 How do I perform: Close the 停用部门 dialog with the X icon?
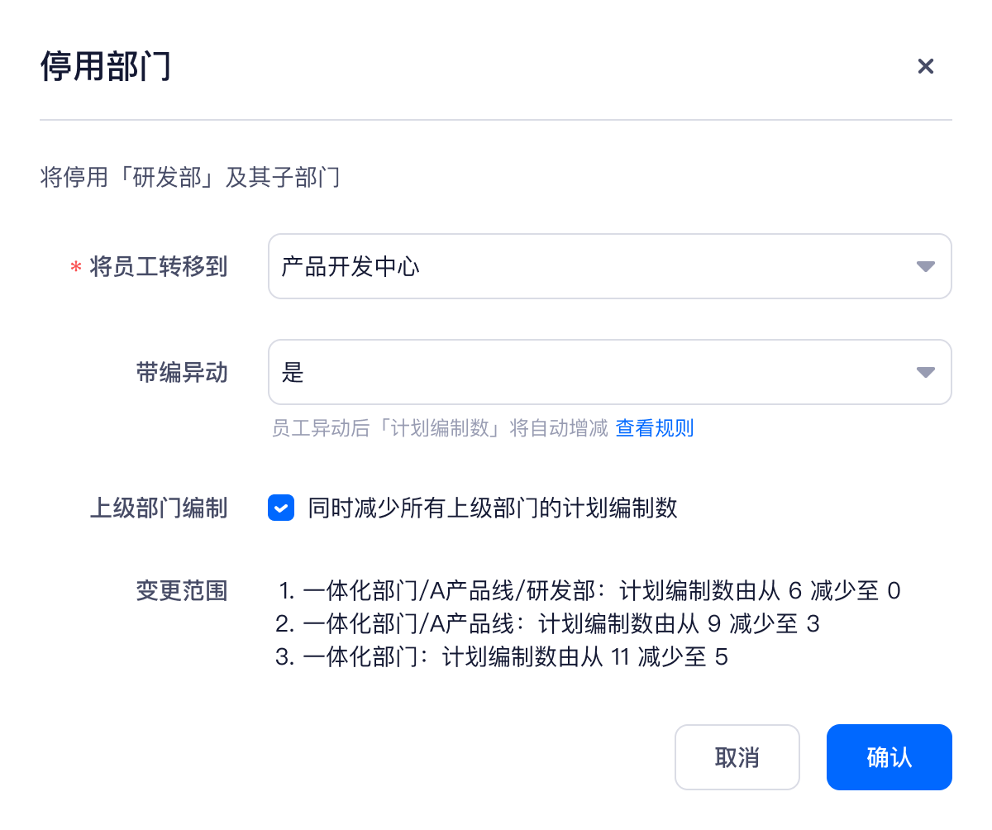925,66
